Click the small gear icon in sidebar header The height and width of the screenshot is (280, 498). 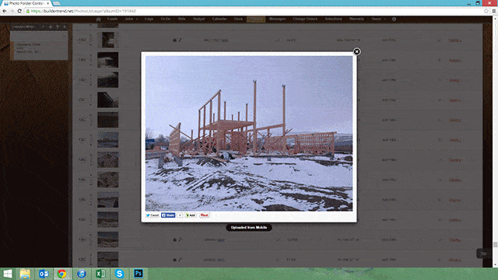65,27
